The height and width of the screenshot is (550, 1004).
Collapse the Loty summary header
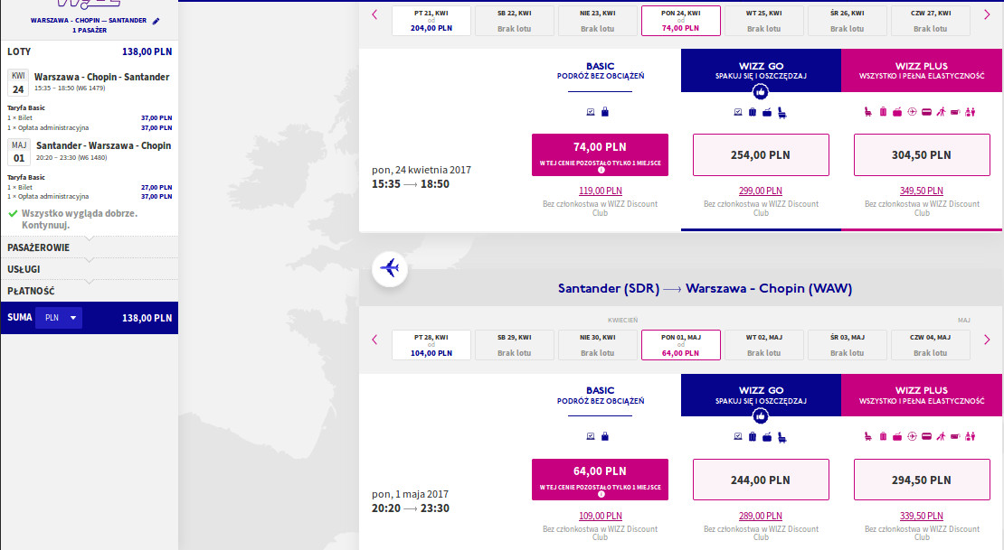pyautogui.click(x=89, y=51)
